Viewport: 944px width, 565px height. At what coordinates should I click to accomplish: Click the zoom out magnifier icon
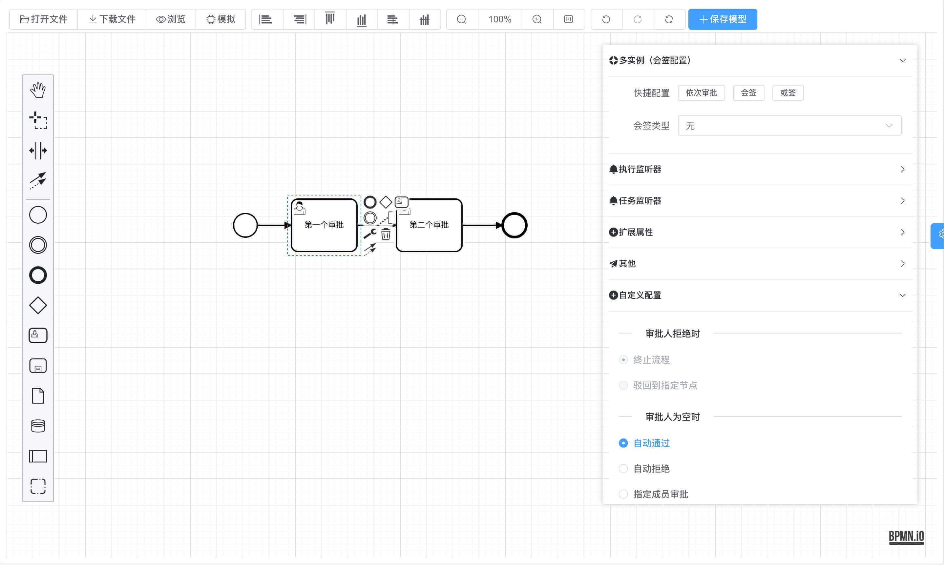(461, 19)
